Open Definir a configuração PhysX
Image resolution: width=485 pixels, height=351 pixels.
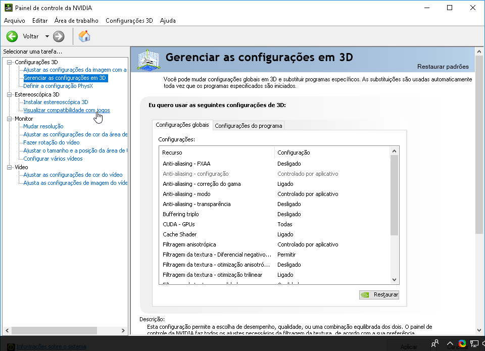(x=58, y=86)
